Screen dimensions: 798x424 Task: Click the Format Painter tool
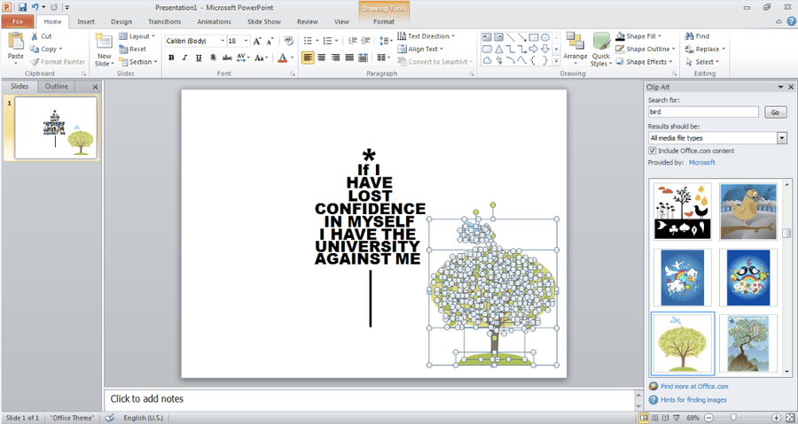(58, 62)
